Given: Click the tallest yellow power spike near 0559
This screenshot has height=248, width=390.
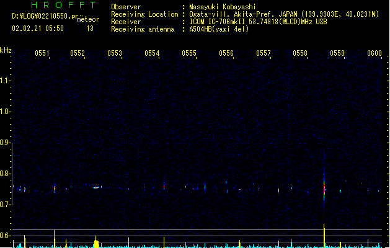Looking at the screenshot, I should [324, 236].
